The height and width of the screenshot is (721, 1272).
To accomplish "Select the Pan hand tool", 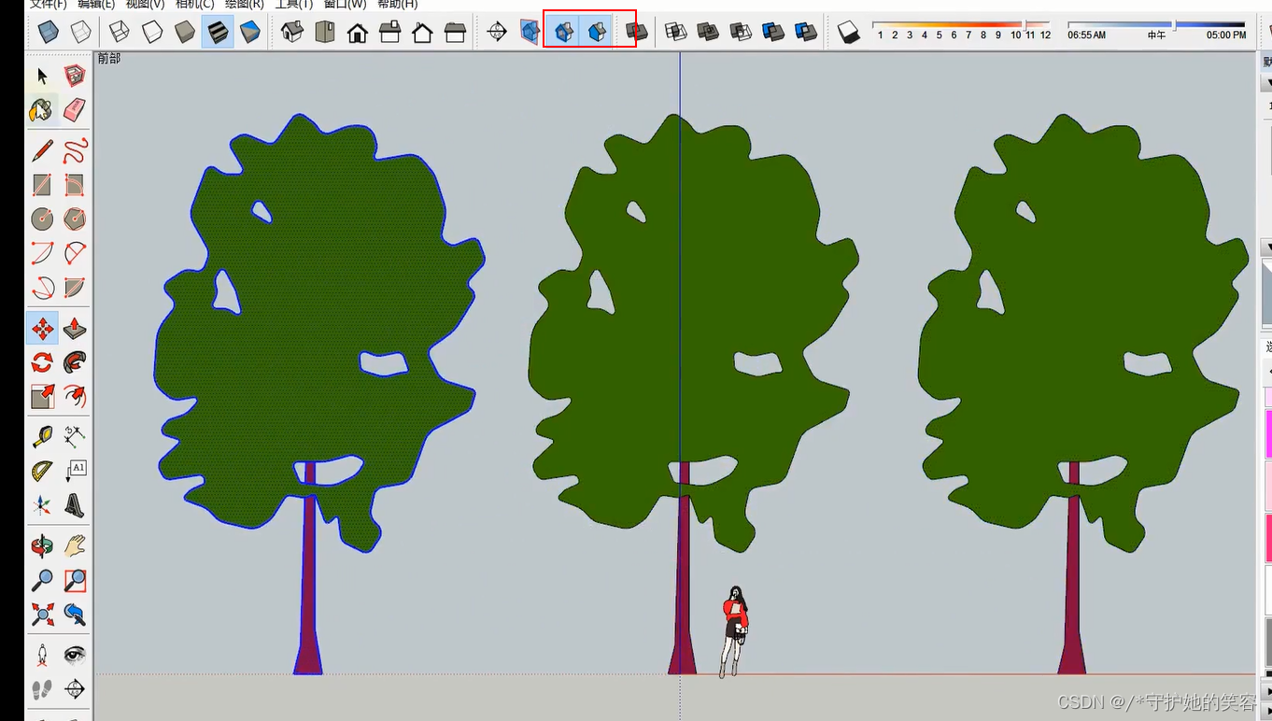I will [75, 545].
